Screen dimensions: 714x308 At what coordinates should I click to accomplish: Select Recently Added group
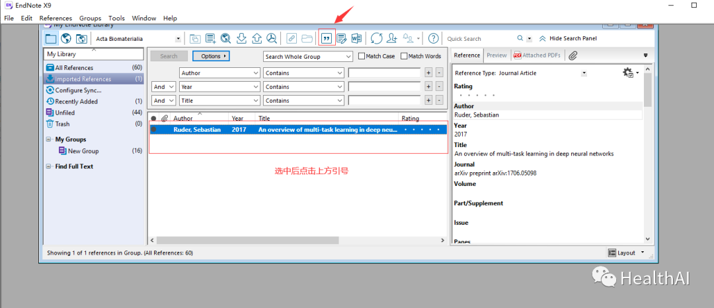click(94, 102)
